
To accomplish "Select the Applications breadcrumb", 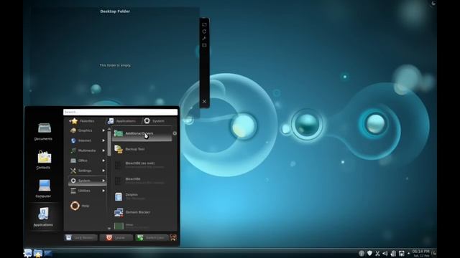I will (x=122, y=121).
